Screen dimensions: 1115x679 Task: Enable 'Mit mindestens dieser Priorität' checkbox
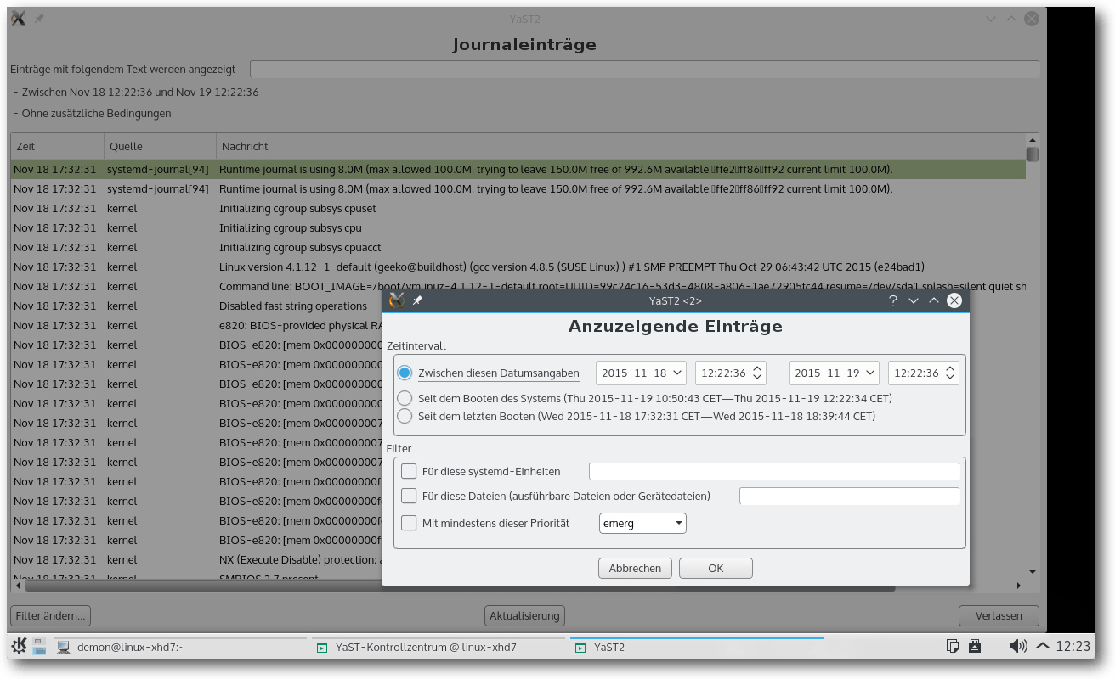coord(409,523)
